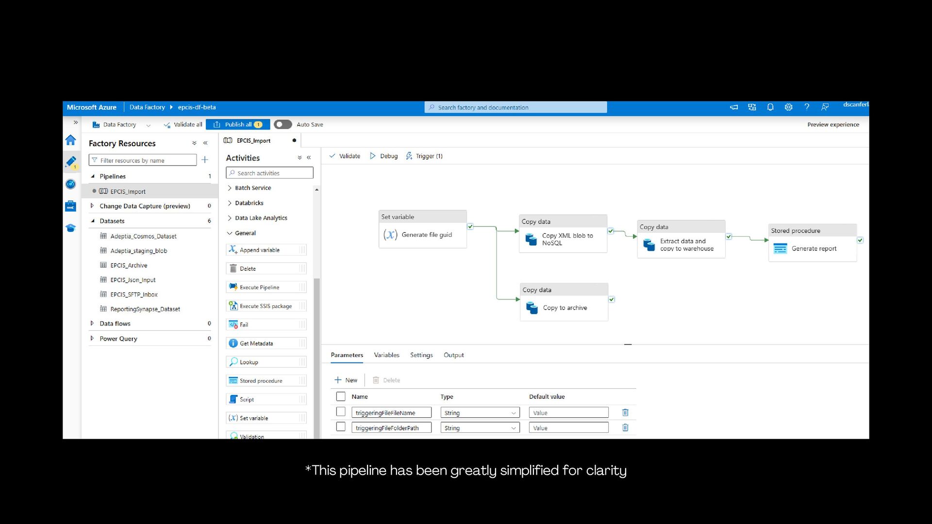932x524 pixels.
Task: Open the Monitor icon in left sidebar
Action: click(71, 184)
